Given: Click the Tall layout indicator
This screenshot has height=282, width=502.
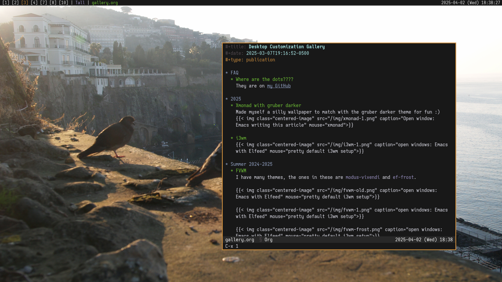Looking at the screenshot, I should click(80, 3).
